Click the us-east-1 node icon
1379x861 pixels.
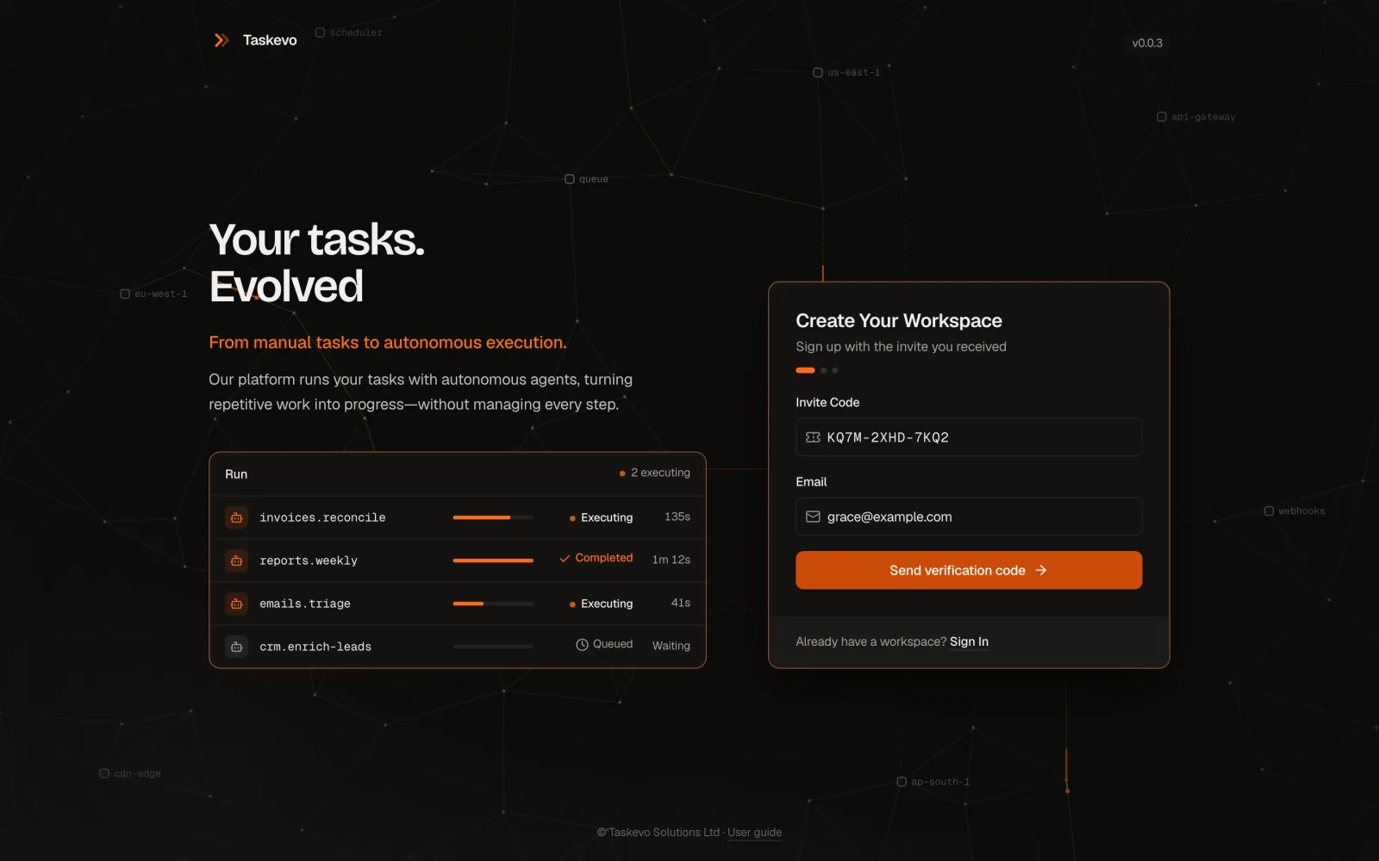coord(818,72)
